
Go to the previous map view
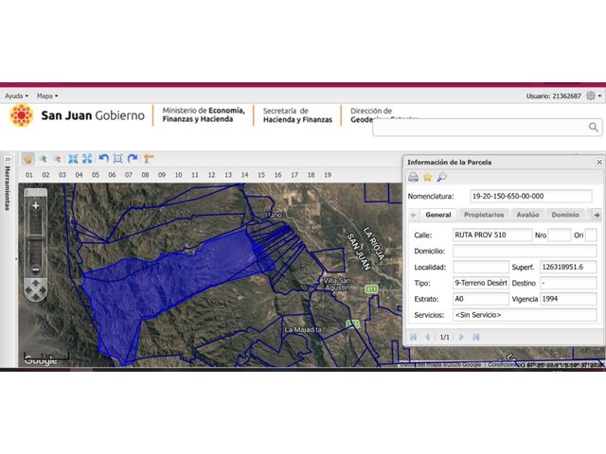(103, 159)
